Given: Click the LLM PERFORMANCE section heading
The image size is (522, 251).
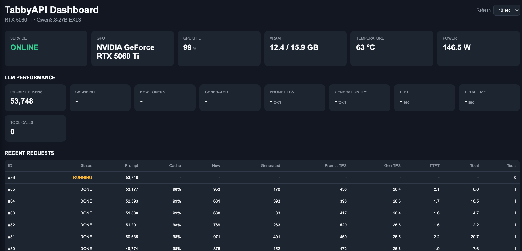Looking at the screenshot, I should [x=30, y=77].
